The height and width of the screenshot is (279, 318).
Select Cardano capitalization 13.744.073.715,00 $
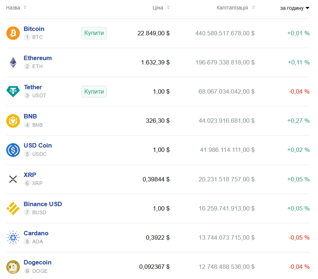pos(226,237)
